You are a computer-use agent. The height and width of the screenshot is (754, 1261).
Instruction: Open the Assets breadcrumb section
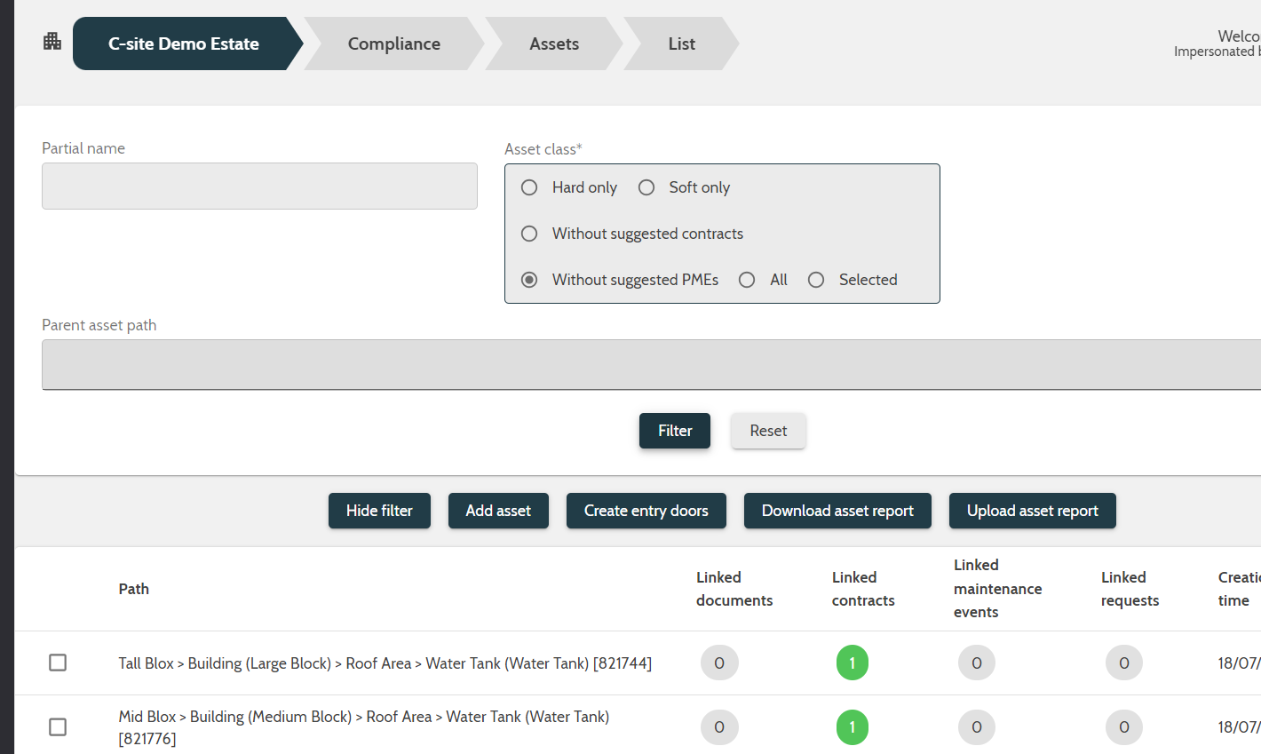[x=554, y=43]
